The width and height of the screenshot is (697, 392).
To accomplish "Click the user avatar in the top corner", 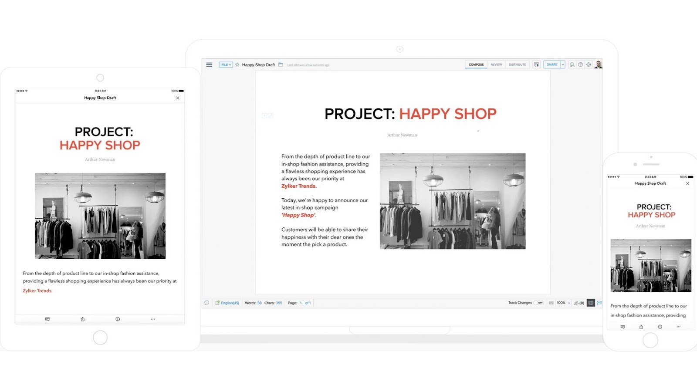I will 598,64.
